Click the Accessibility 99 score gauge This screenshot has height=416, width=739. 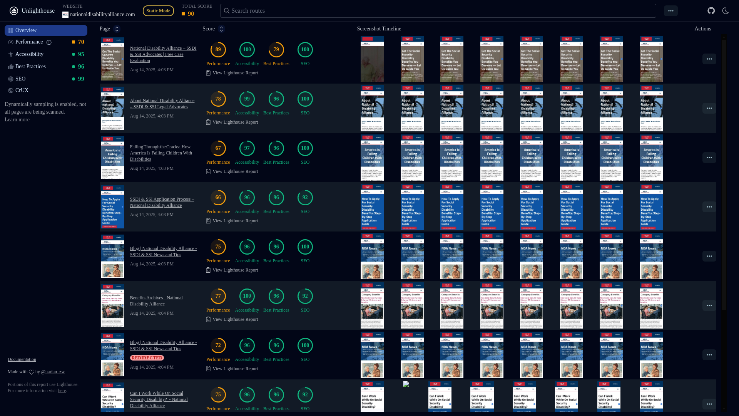(247, 99)
